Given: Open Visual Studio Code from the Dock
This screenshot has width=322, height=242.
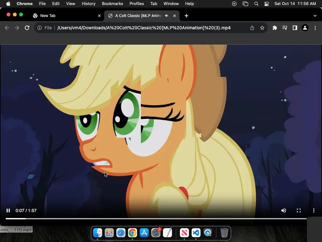Looking at the screenshot, I should pyautogui.click(x=196, y=233).
